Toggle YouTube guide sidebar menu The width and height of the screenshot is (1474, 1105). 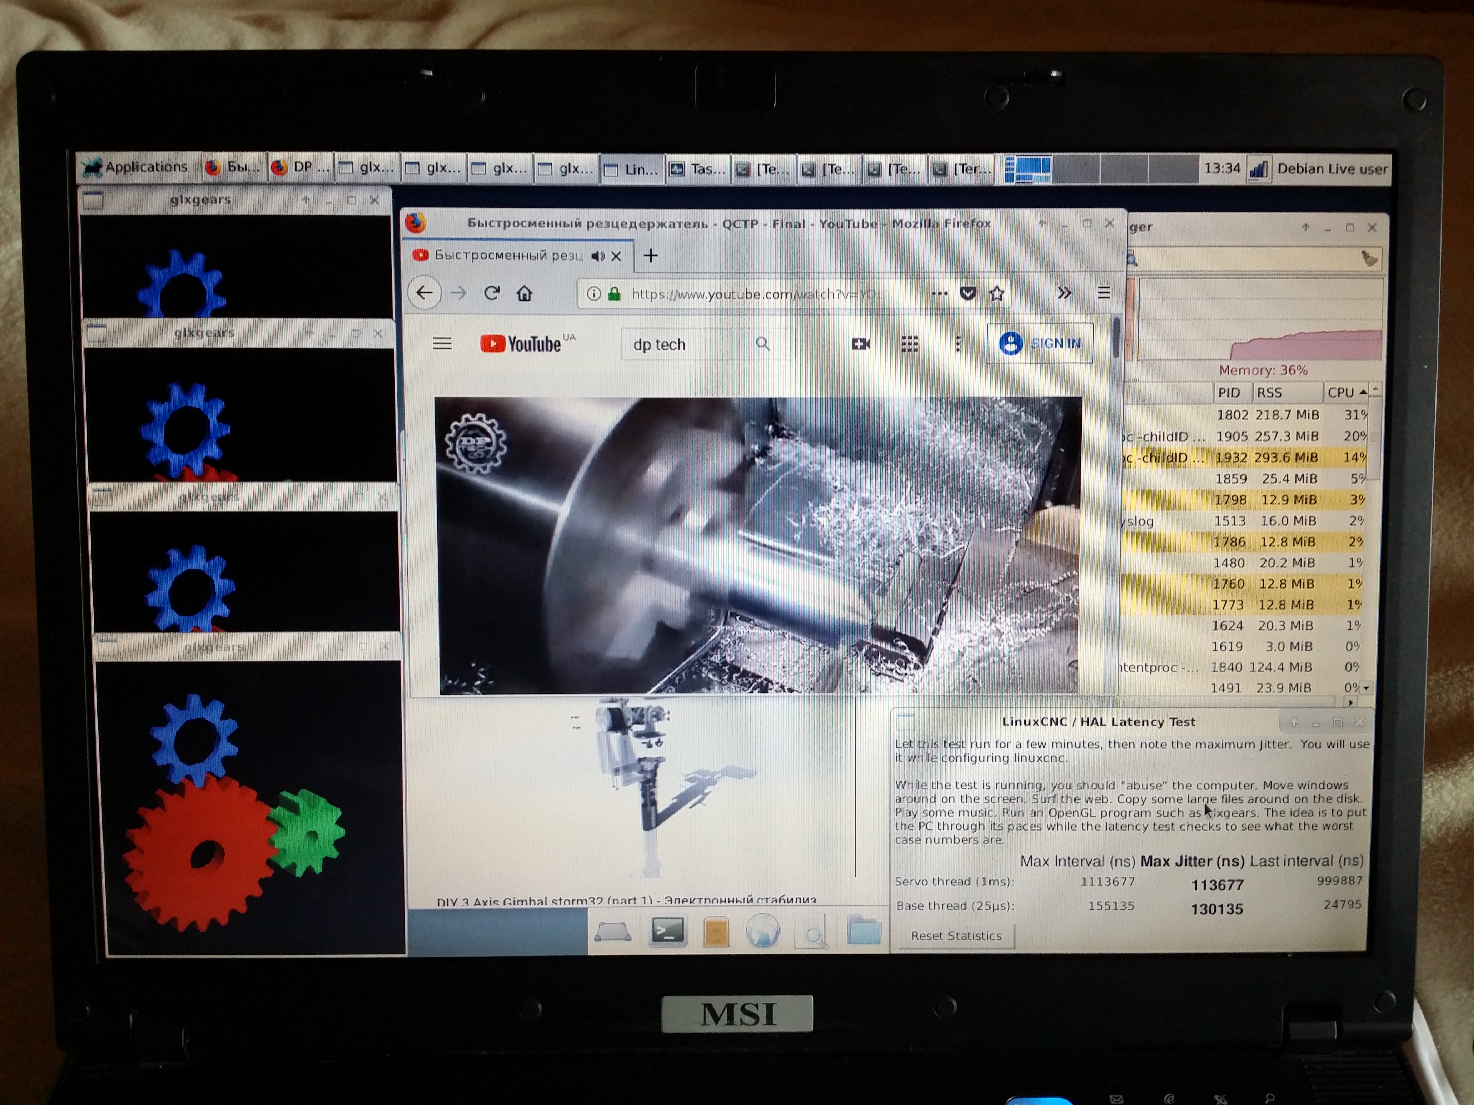[442, 344]
